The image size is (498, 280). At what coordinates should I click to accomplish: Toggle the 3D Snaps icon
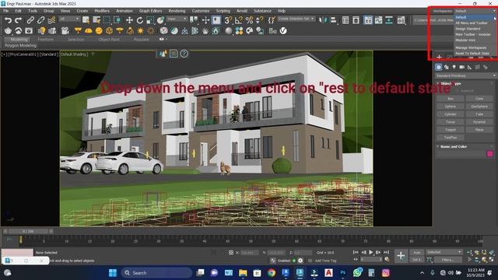coord(228,20)
